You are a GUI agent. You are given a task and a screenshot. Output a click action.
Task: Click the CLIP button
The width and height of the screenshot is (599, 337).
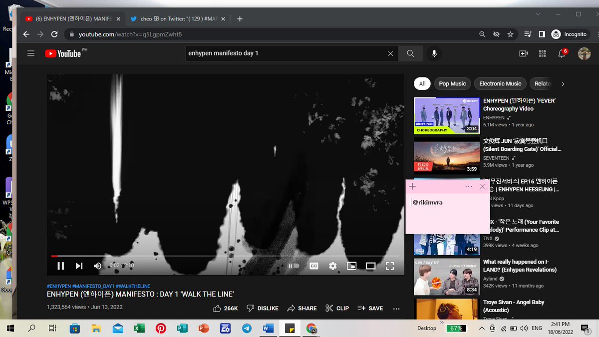pyautogui.click(x=337, y=309)
